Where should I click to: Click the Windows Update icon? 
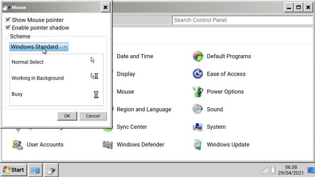point(198,145)
